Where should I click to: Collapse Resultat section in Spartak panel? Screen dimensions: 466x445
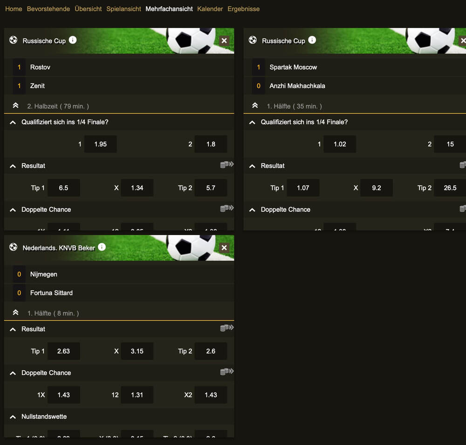[252, 166]
